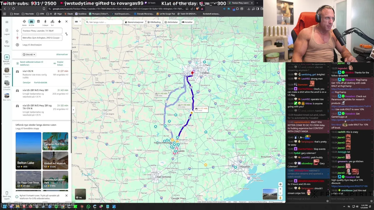Zoom out on the map

click(280, 193)
